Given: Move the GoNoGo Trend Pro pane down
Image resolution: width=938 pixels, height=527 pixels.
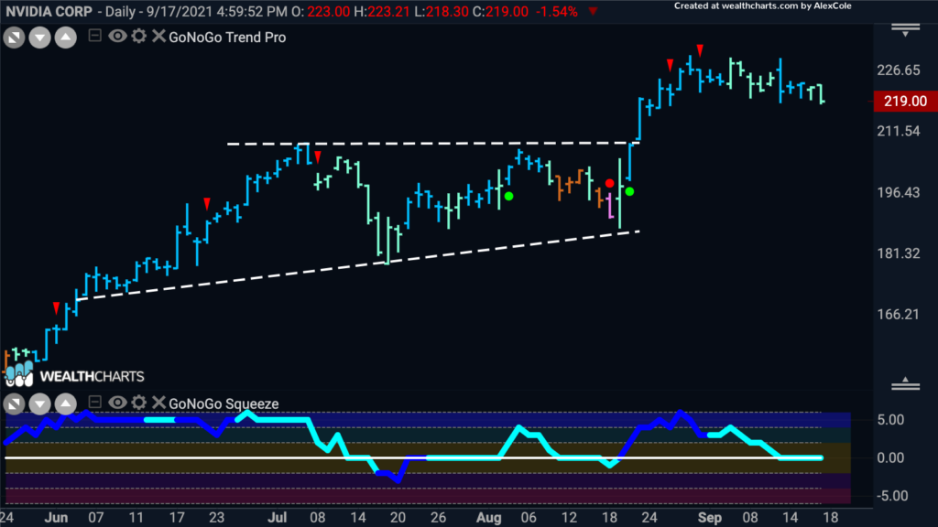Looking at the screenshot, I should point(39,38).
